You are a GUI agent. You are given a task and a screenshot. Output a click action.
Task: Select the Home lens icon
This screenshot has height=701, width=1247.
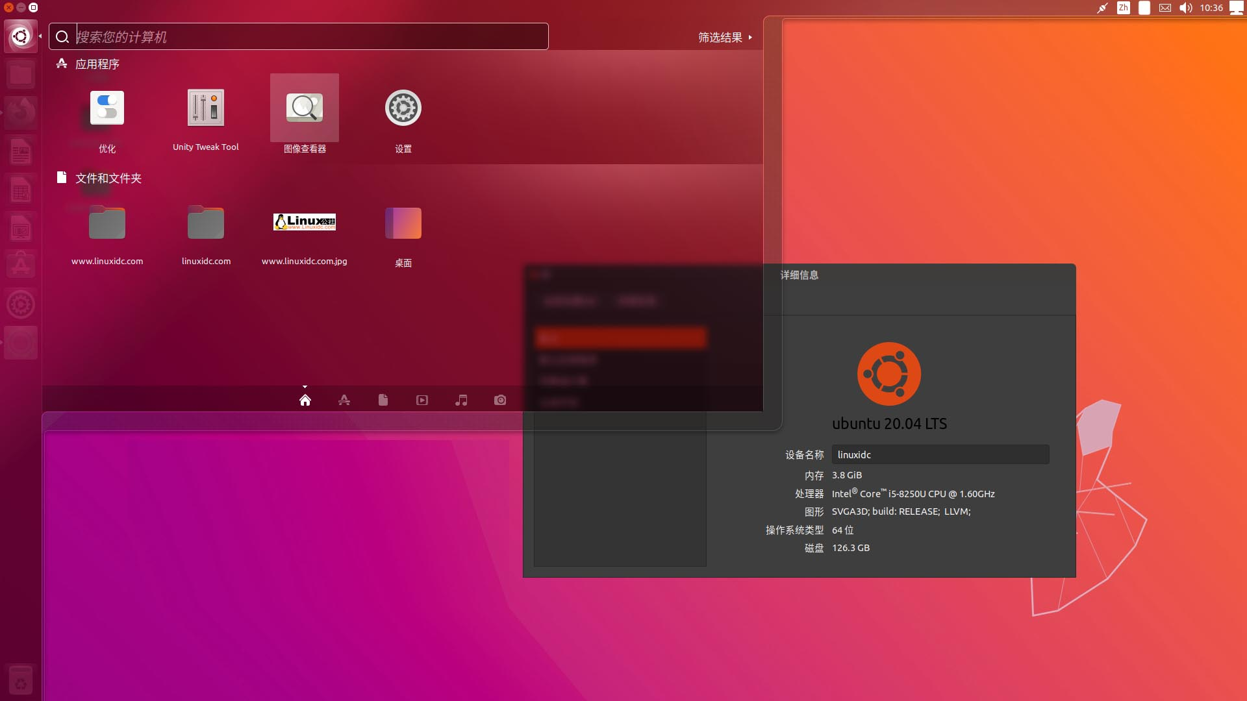(305, 400)
